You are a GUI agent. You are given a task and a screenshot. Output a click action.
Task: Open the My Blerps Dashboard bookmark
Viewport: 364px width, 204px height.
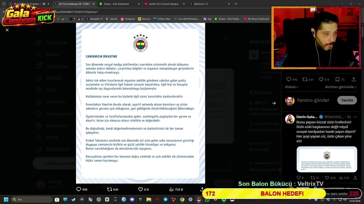tap(257, 19)
